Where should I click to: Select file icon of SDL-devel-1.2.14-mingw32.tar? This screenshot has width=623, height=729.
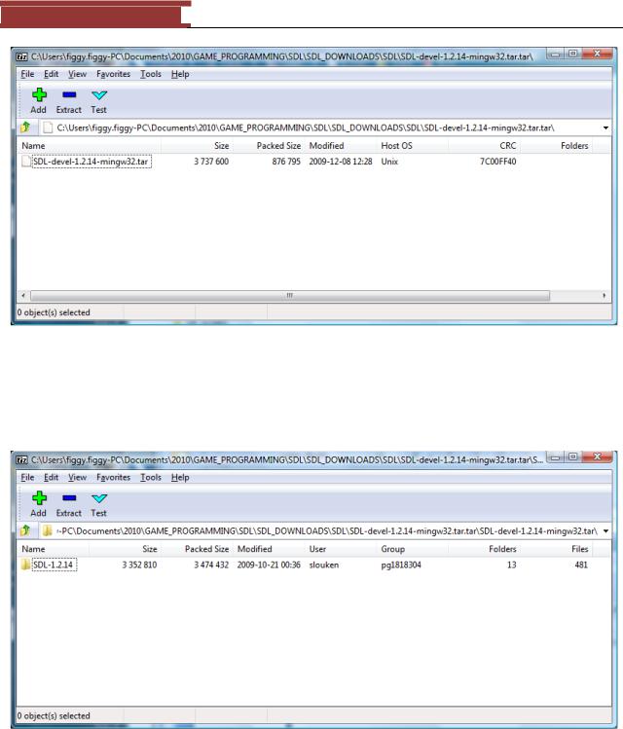[26, 162]
